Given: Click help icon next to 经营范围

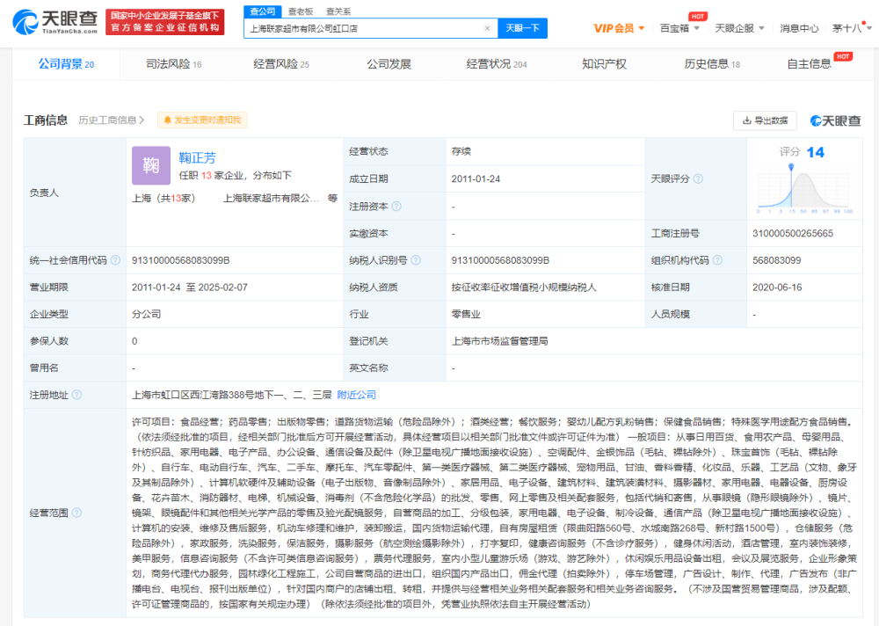Looking at the screenshot, I should 76,512.
